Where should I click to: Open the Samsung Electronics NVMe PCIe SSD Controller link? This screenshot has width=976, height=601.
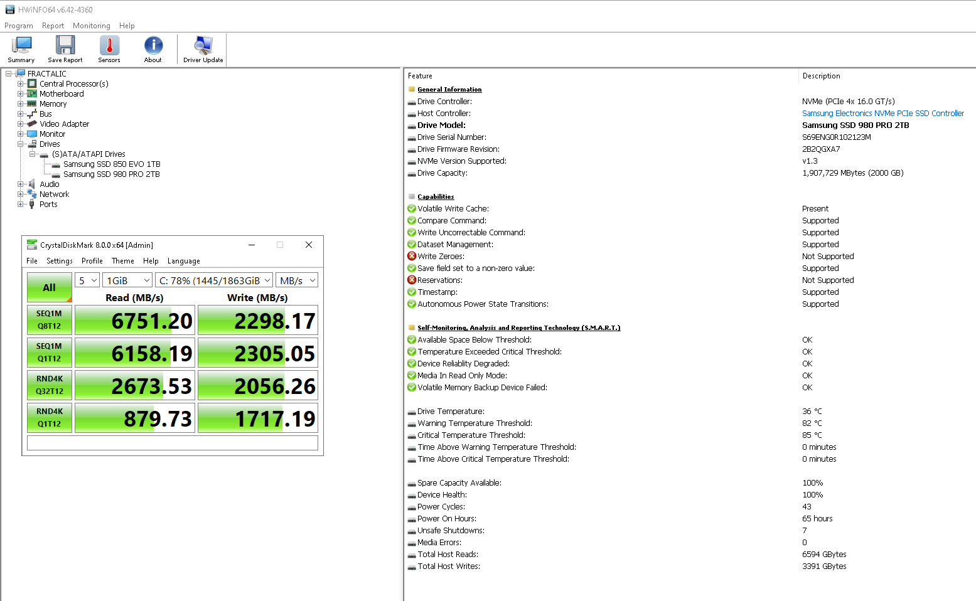click(883, 113)
